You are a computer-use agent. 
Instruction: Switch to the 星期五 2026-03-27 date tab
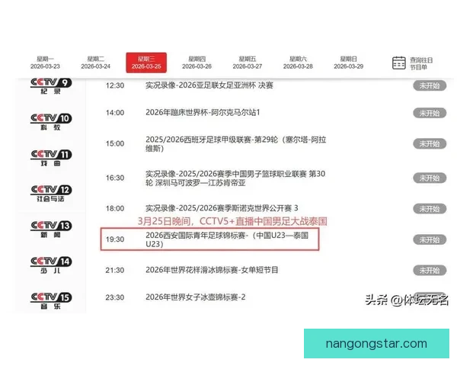(248, 63)
